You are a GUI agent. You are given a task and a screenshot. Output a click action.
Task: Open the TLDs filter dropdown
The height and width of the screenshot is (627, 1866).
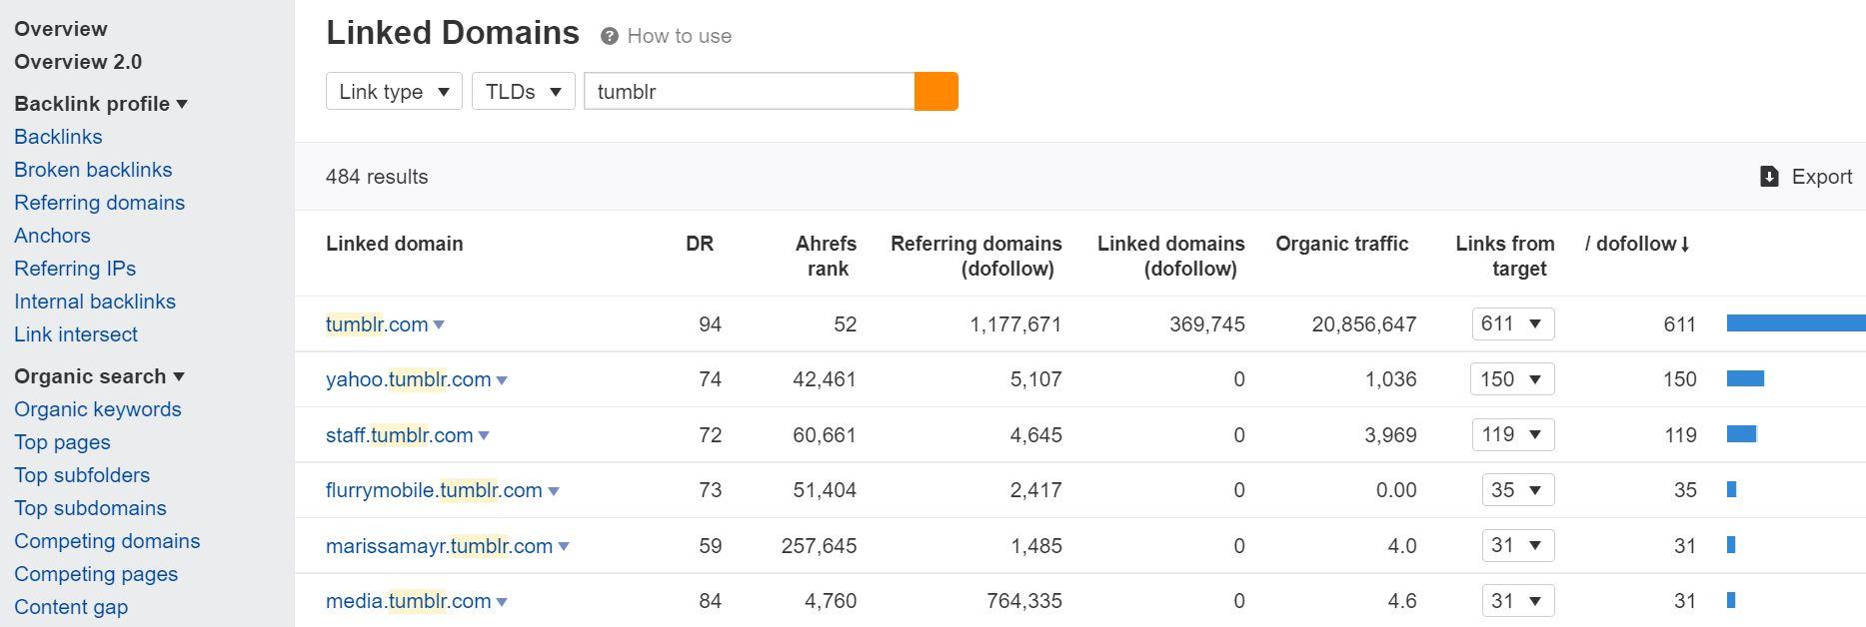pos(524,92)
